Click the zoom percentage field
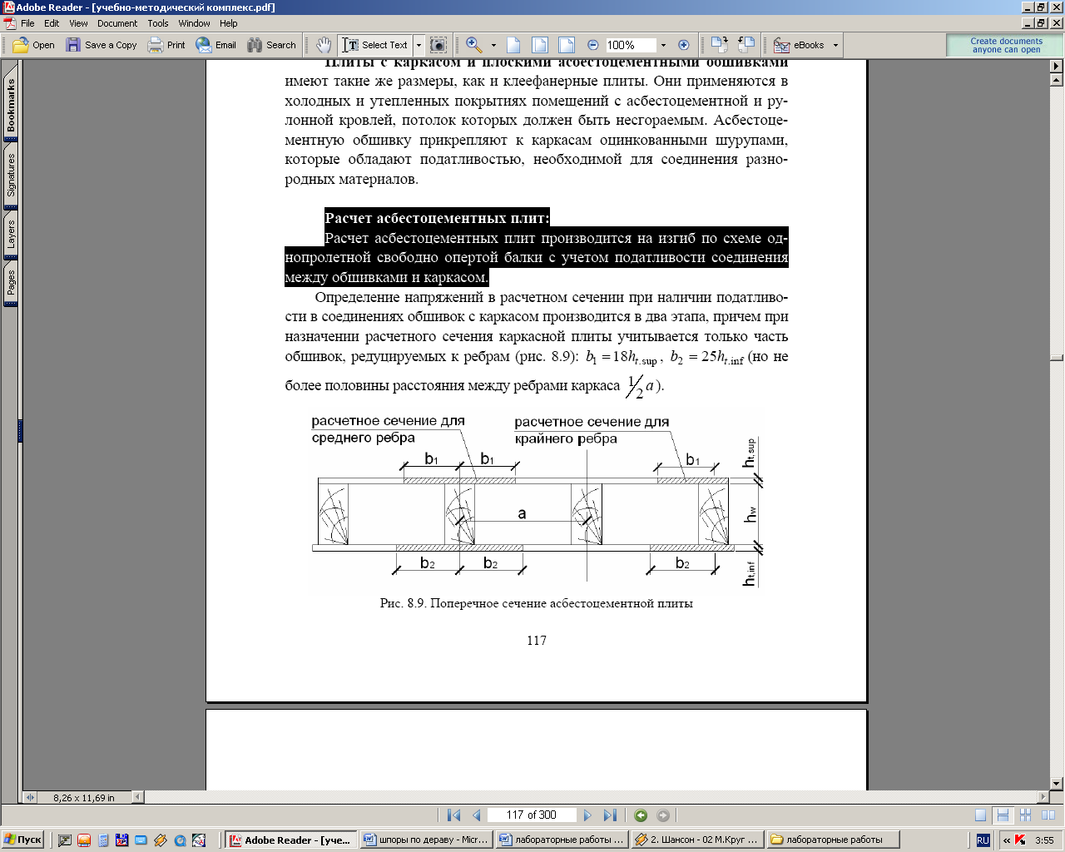 [x=631, y=45]
